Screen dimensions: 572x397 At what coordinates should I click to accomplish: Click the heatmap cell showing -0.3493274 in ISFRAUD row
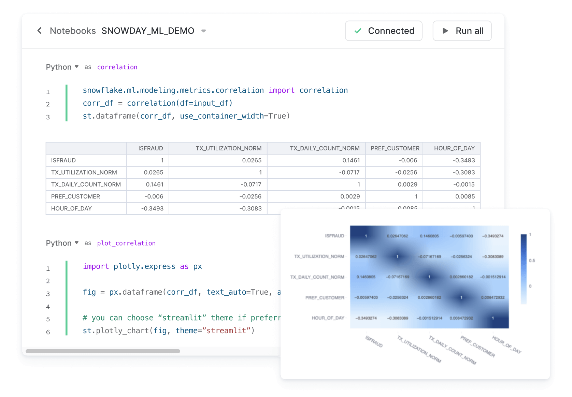[492, 236]
